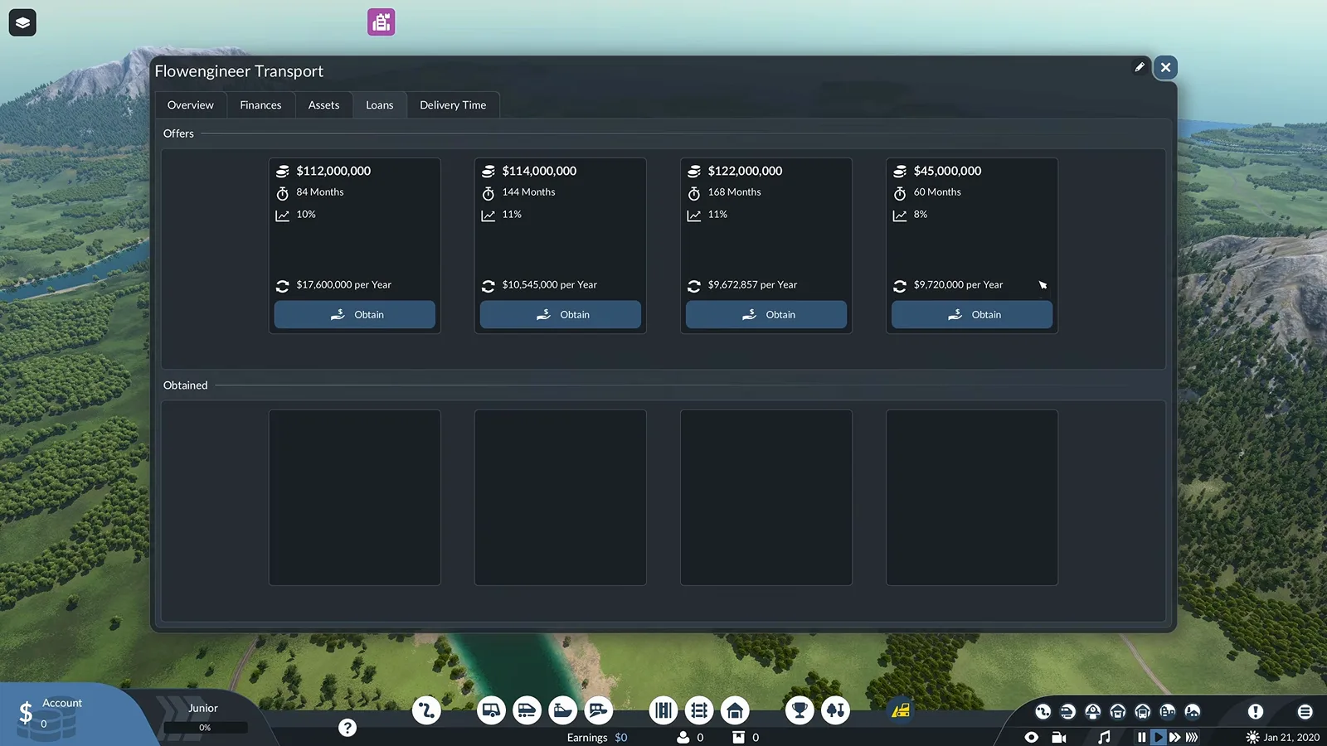
Task: Select the yellow bulldozer tool
Action: click(x=901, y=710)
